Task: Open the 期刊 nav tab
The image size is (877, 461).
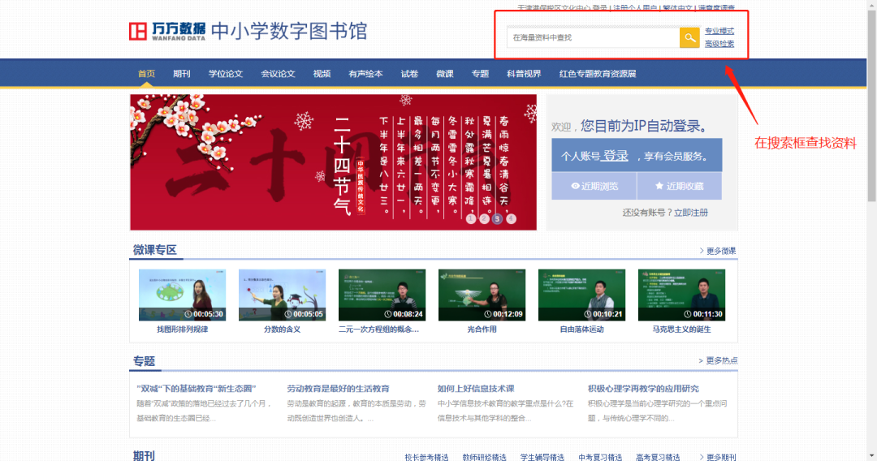Action: (x=182, y=73)
